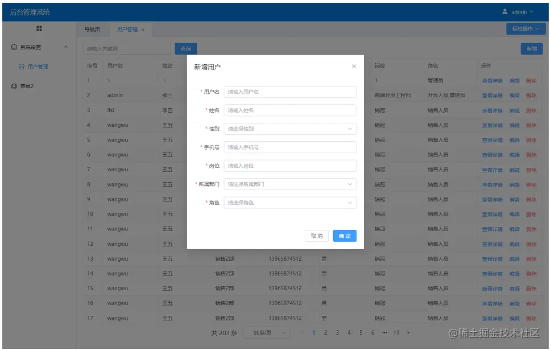Open the 标签操作 dropdown
This screenshot has height=350, width=551.
click(525, 29)
